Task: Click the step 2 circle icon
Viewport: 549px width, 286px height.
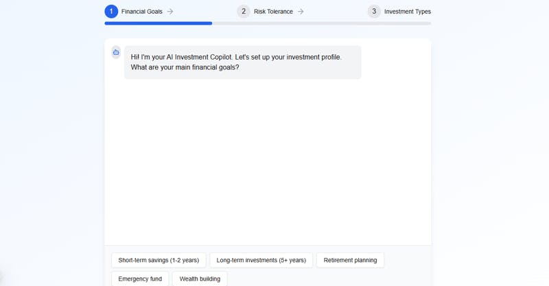Action: [244, 12]
